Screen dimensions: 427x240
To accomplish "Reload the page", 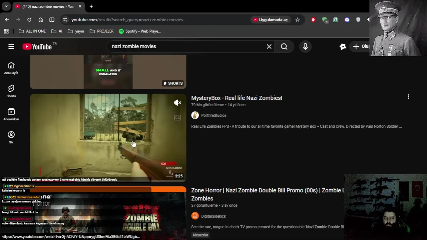I will (x=29, y=20).
